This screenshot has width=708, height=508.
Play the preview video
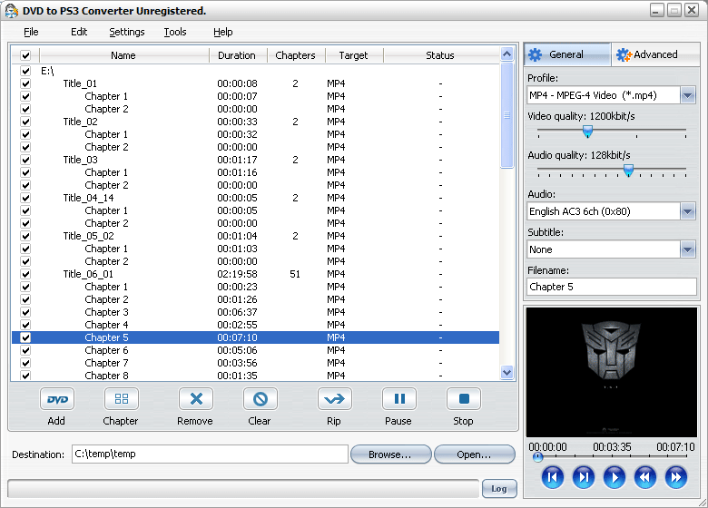tap(615, 477)
